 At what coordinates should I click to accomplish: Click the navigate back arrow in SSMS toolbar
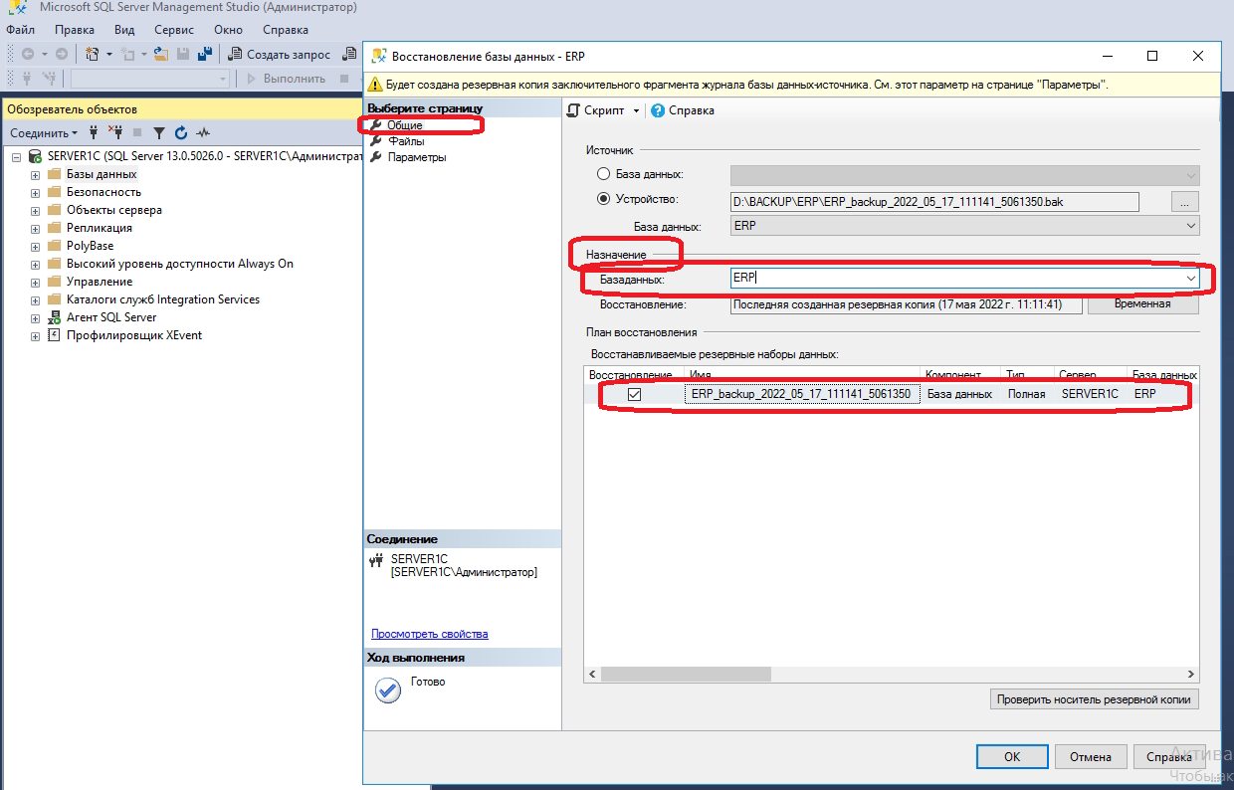click(28, 54)
